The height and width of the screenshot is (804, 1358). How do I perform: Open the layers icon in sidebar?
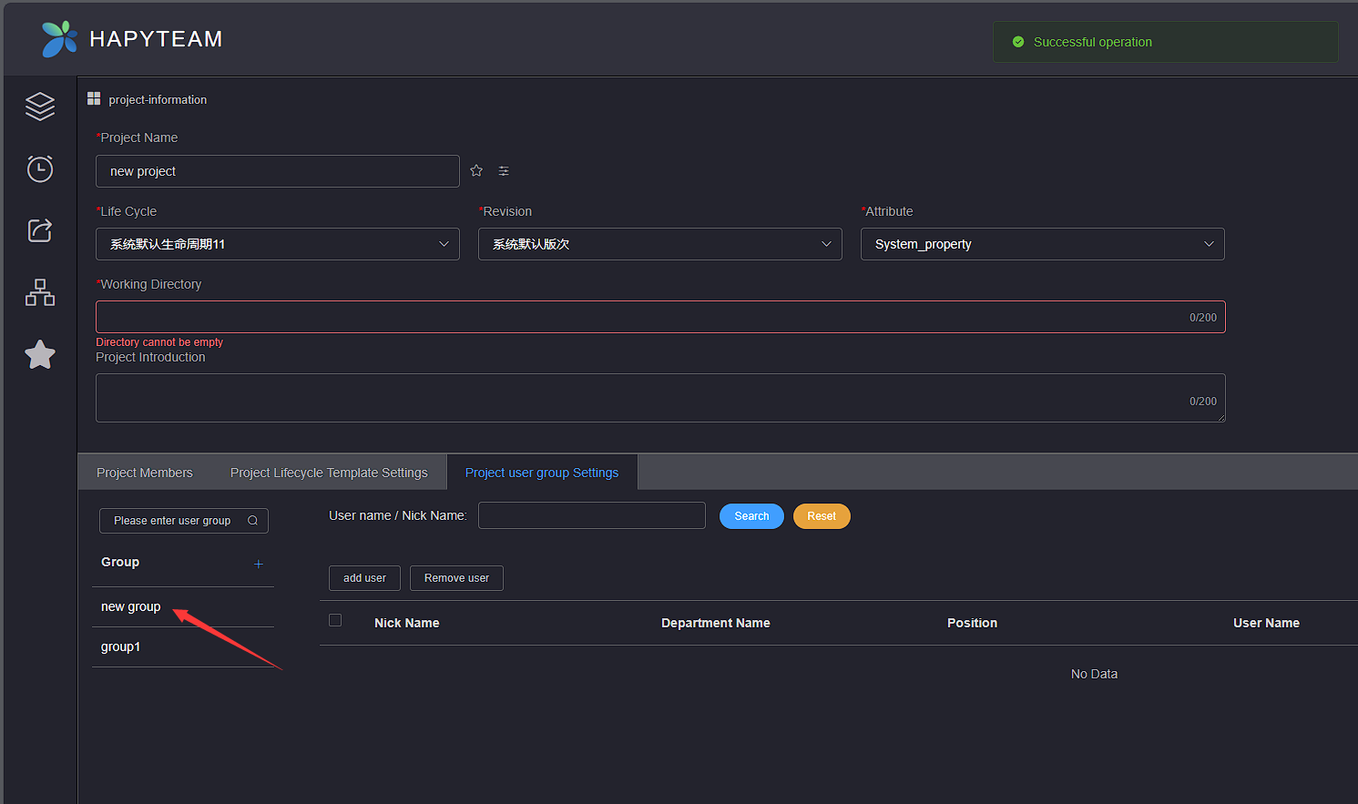pos(40,107)
